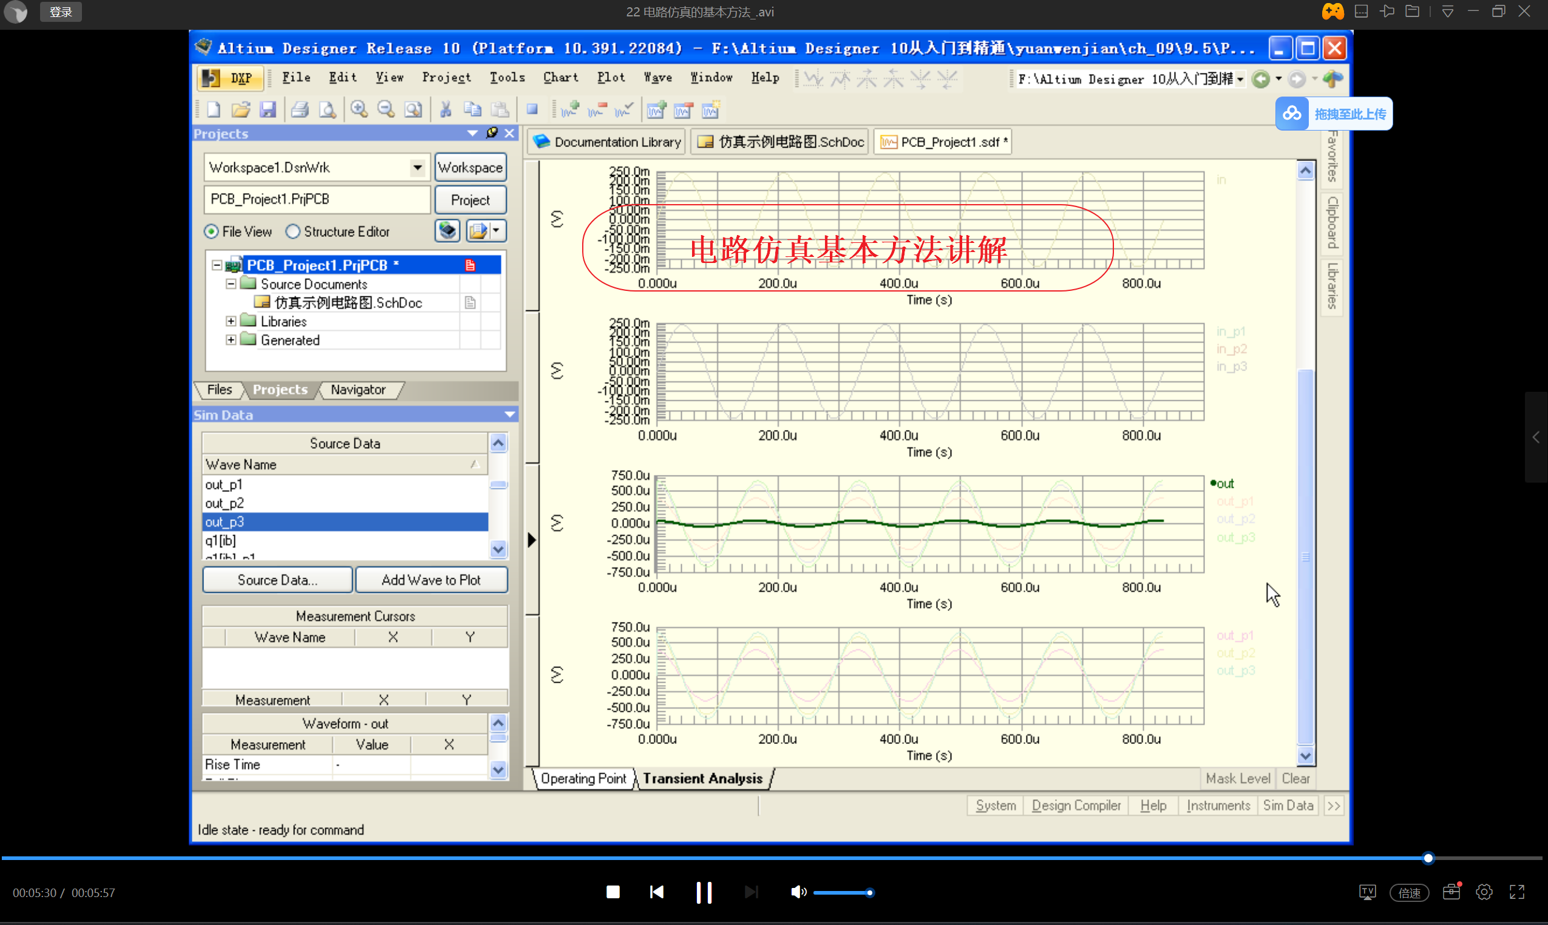The width and height of the screenshot is (1548, 925).
Task: Open the game controller icon in player title bar
Action: tap(1332, 12)
